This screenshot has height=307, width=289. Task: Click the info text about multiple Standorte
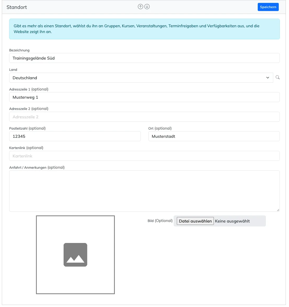(136, 29)
